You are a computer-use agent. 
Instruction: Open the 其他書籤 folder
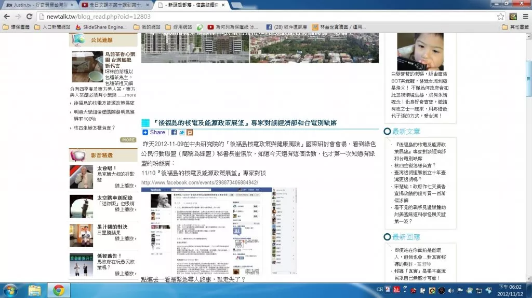coord(515,27)
